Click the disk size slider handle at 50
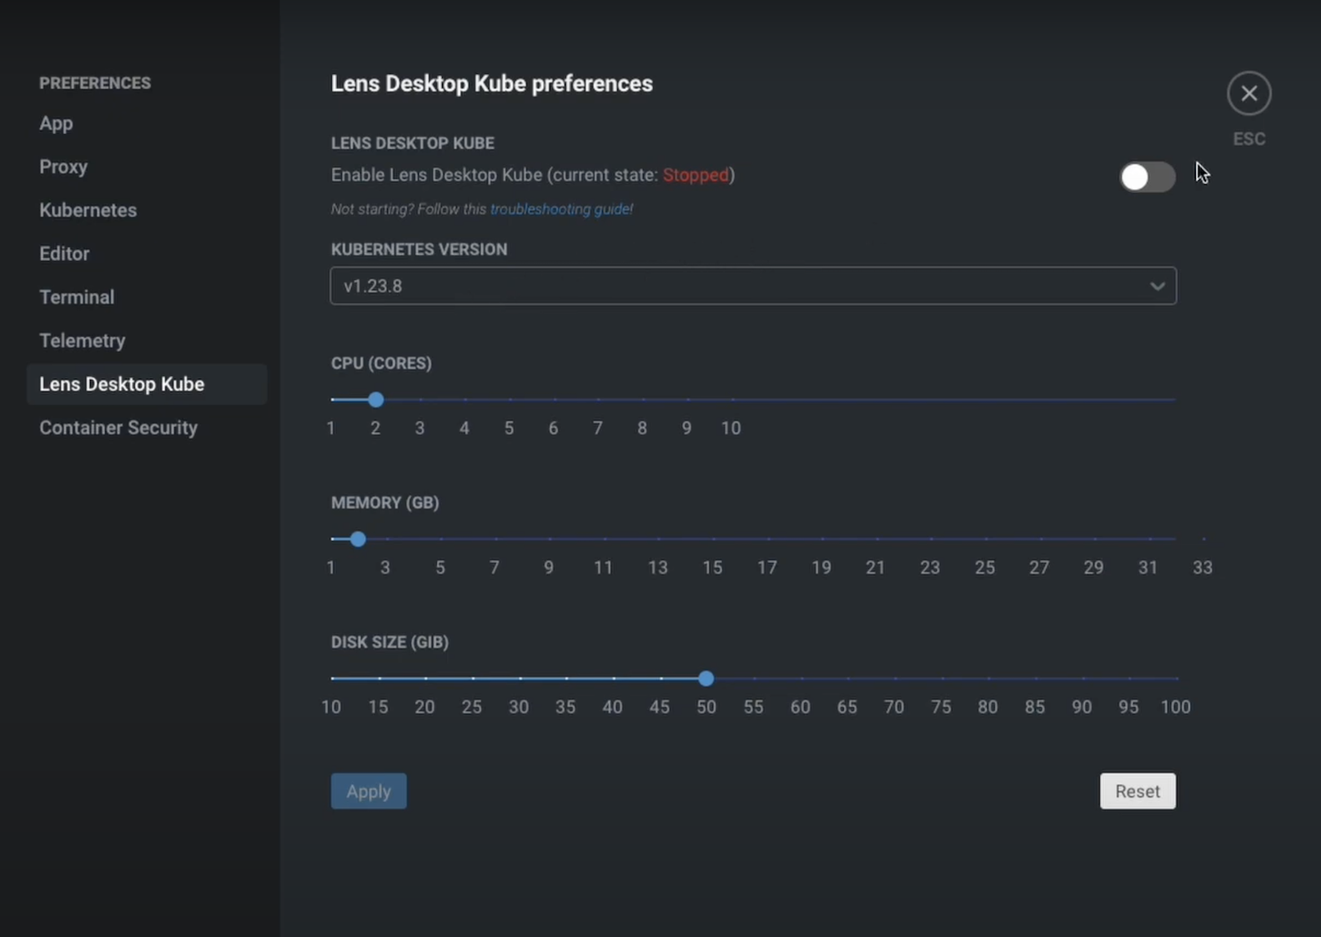1321x937 pixels. pyautogui.click(x=706, y=679)
